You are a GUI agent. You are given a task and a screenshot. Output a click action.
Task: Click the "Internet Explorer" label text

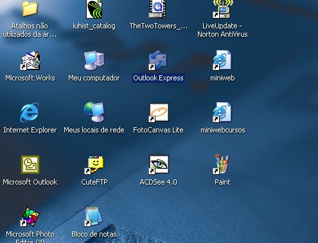[30, 130]
